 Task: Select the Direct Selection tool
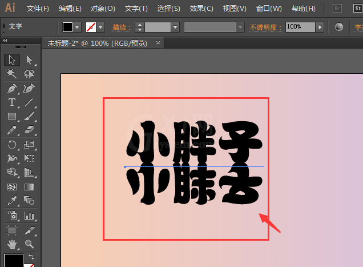pyautogui.click(x=29, y=60)
